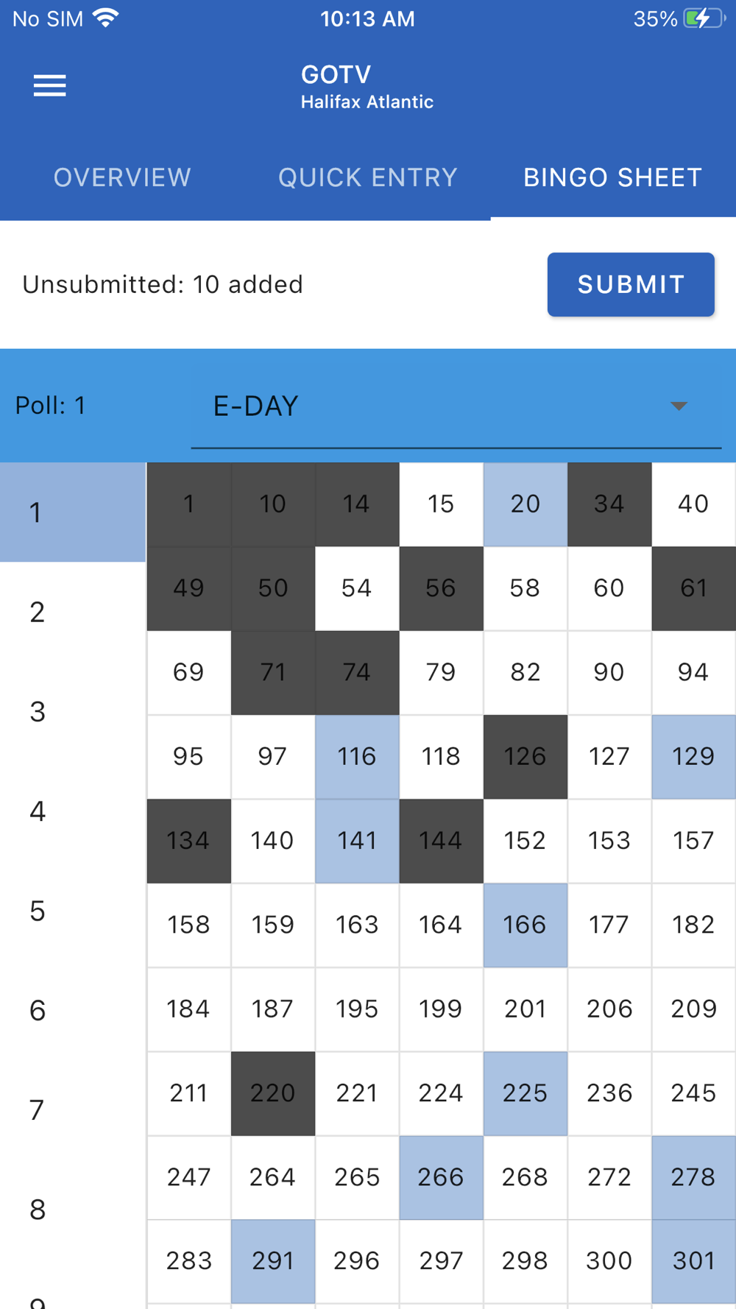Toggle voter number 15 cell

(x=441, y=504)
